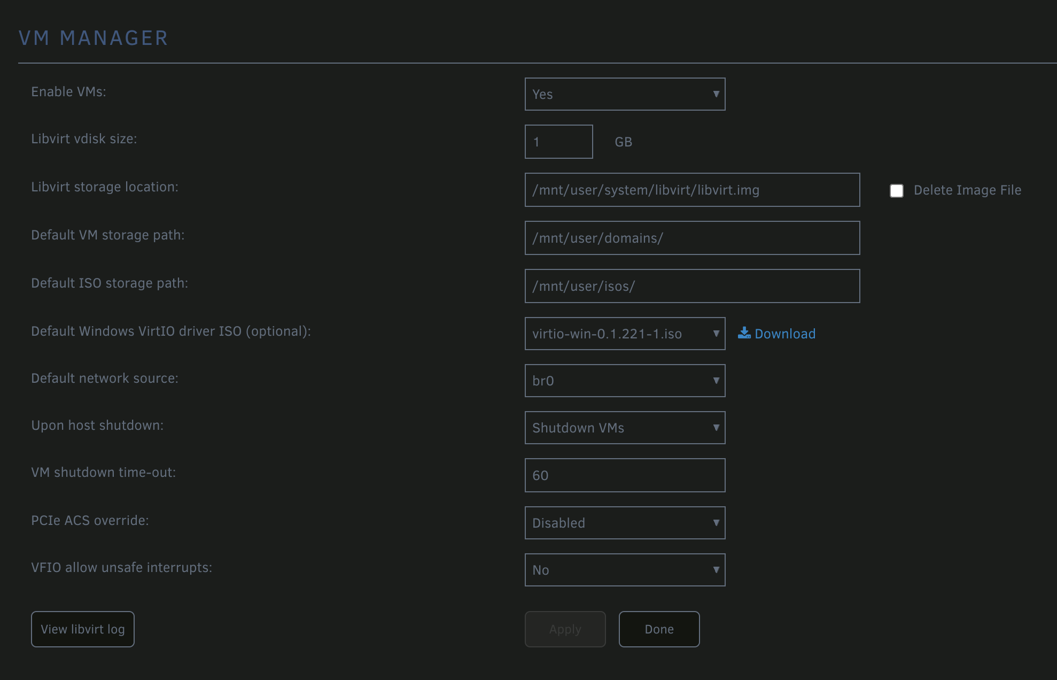Open the Enable VMs dropdown

625,94
